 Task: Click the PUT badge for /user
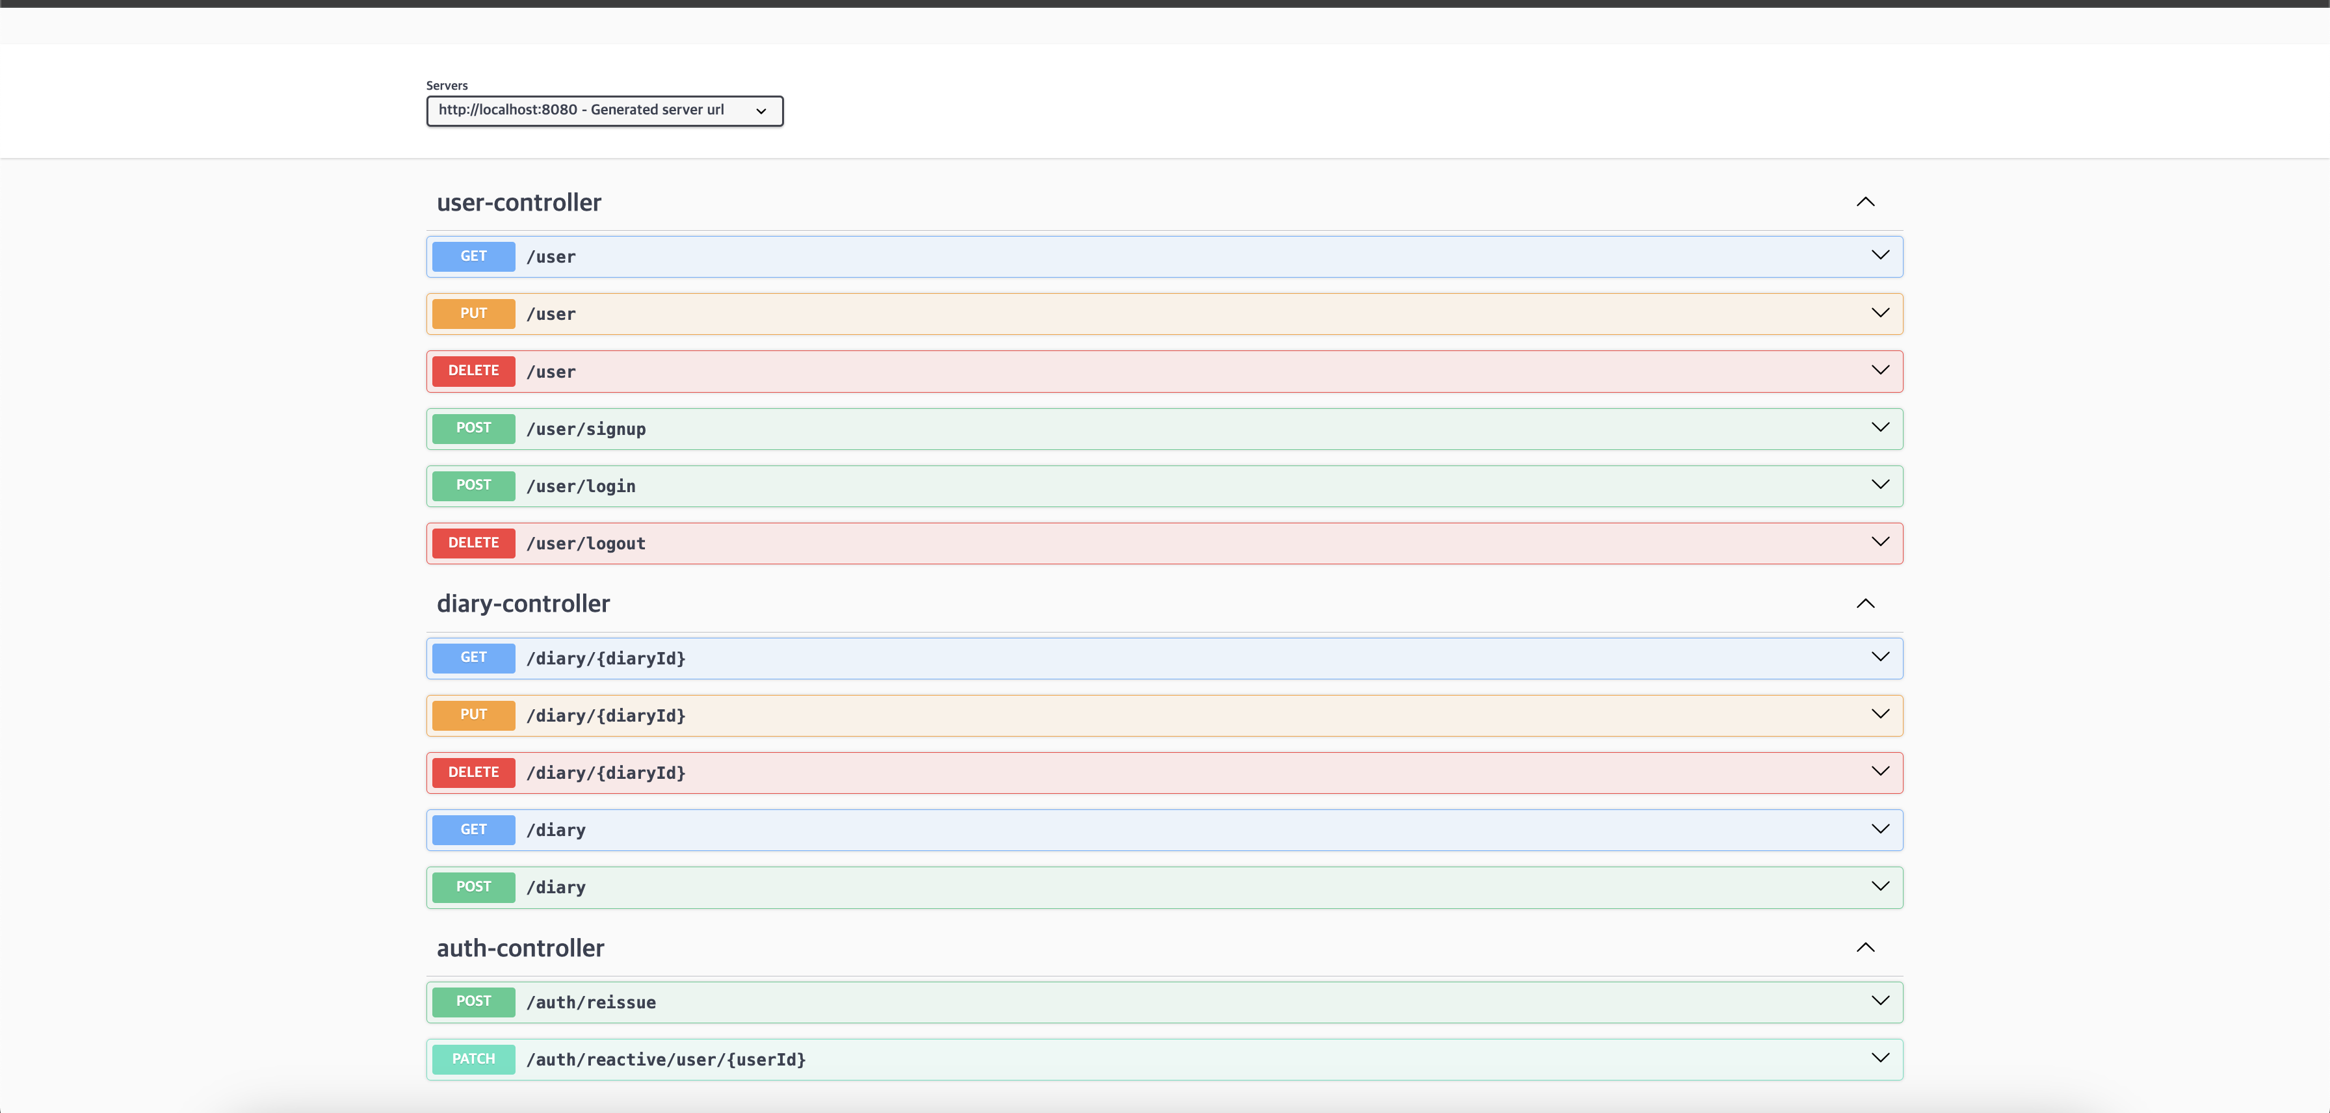tap(473, 314)
